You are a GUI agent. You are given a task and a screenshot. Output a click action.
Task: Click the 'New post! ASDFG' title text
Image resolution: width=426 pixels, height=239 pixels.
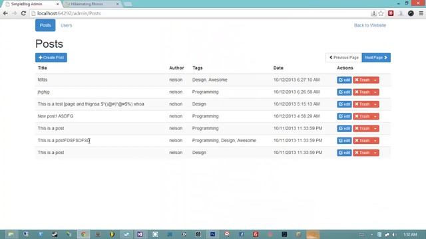(x=55, y=116)
